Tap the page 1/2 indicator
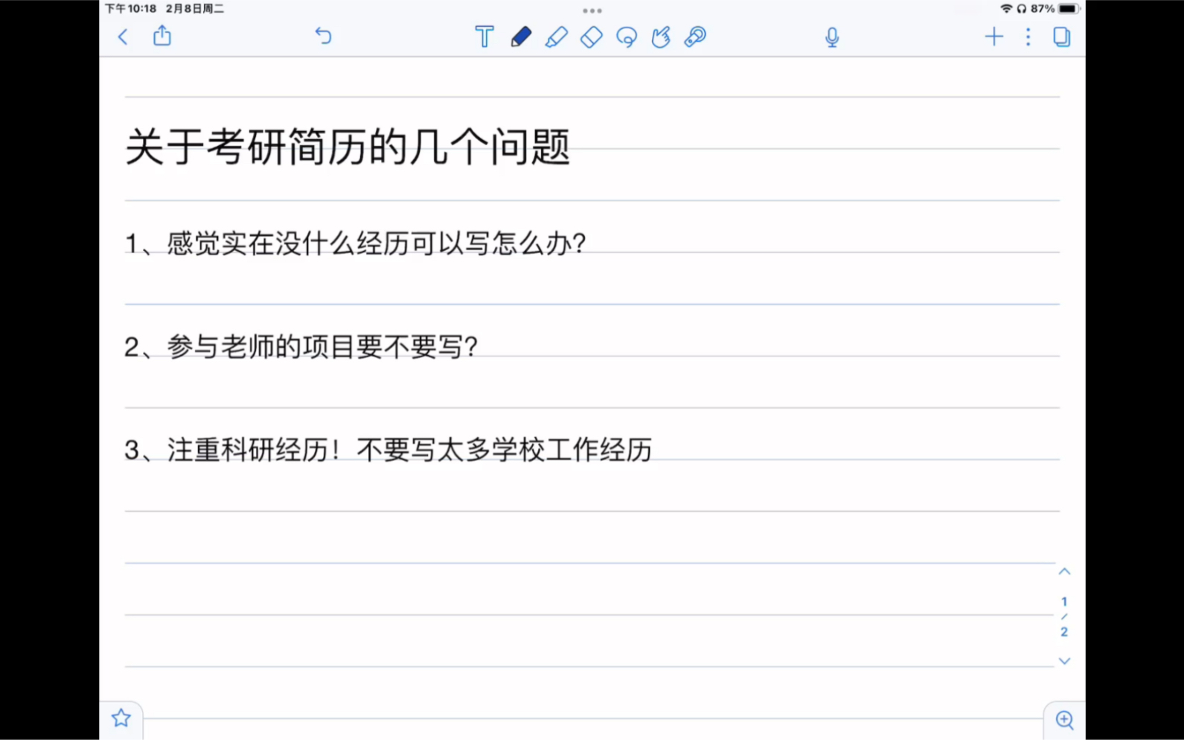The width and height of the screenshot is (1184, 740). 1064,616
